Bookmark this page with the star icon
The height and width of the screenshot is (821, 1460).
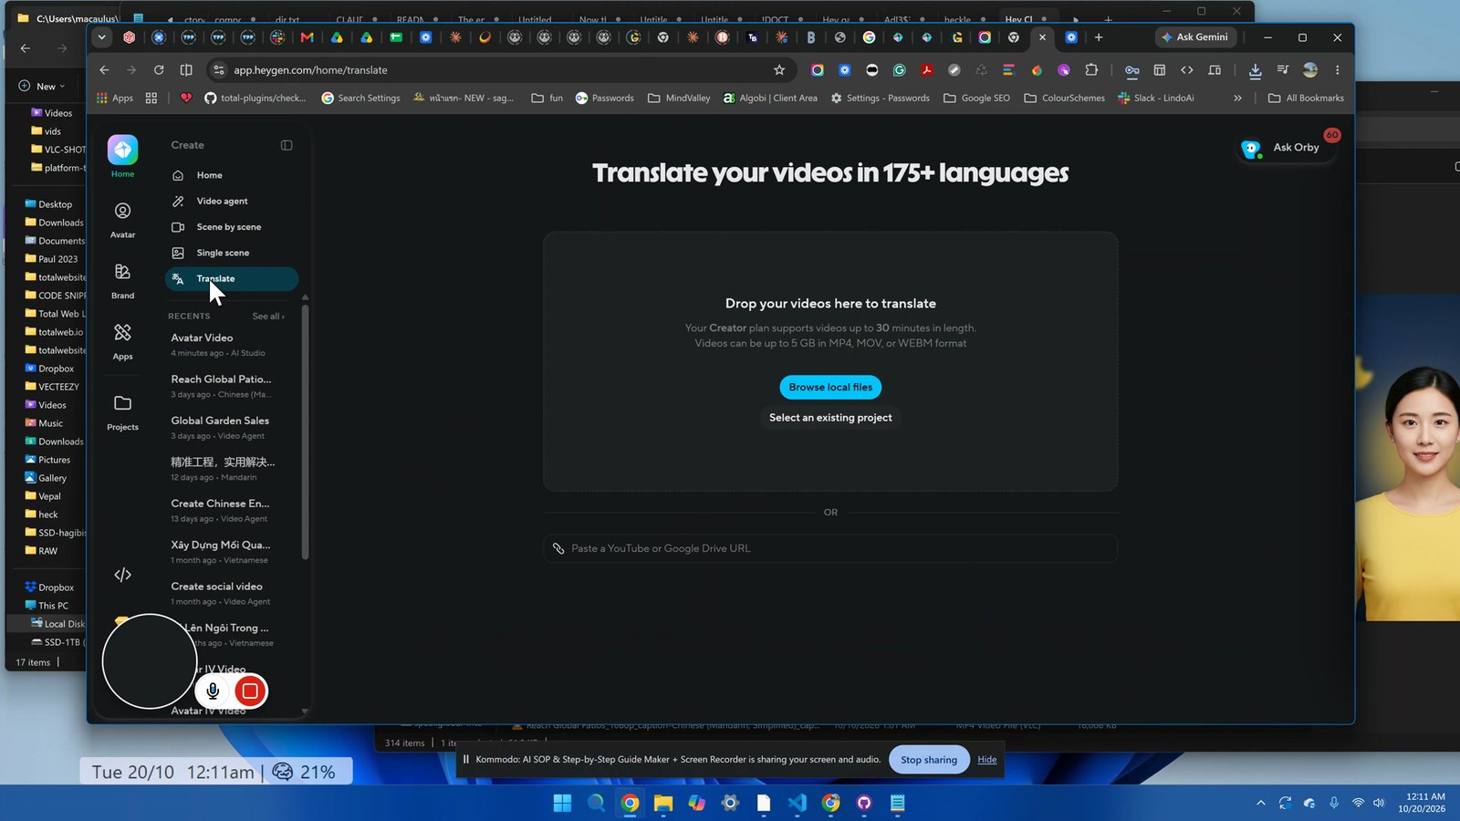click(x=779, y=70)
